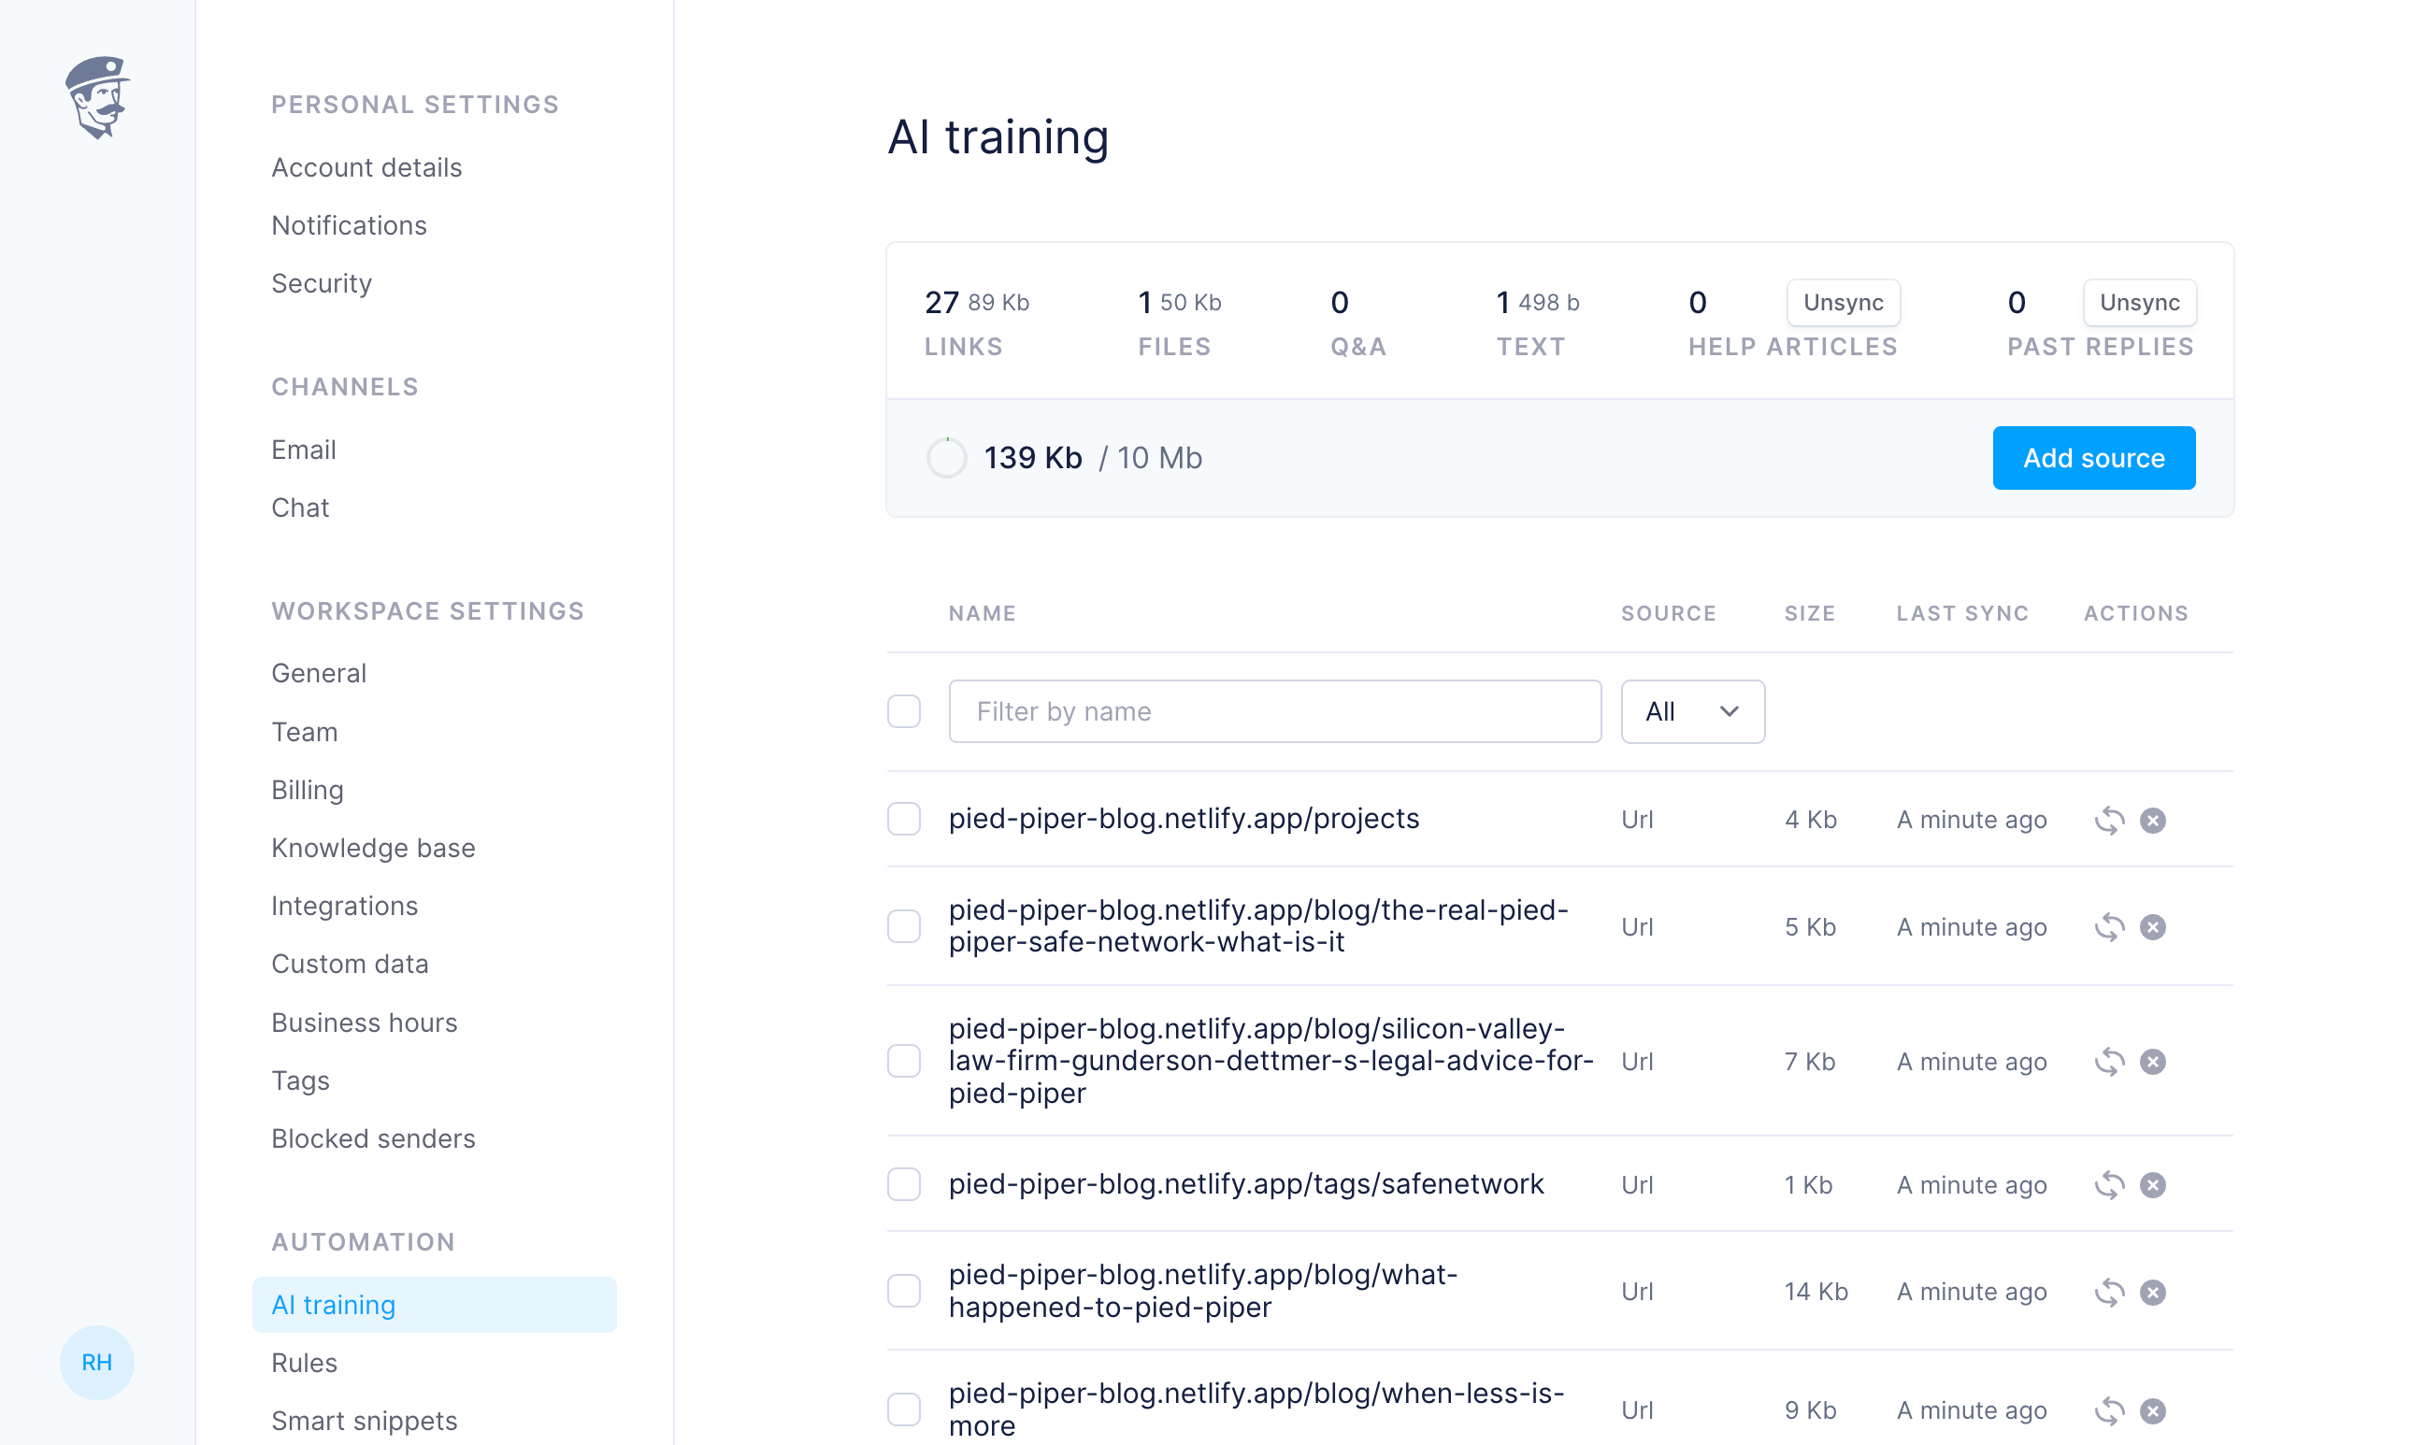Viewport: 2412px width, 1445px height.
Task: Delete the real-pied-piper-safe-network source
Action: (x=2152, y=927)
